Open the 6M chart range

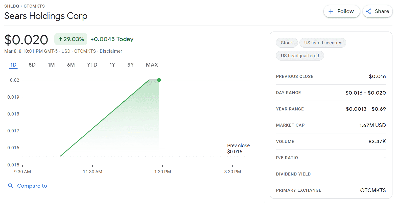[x=71, y=65]
